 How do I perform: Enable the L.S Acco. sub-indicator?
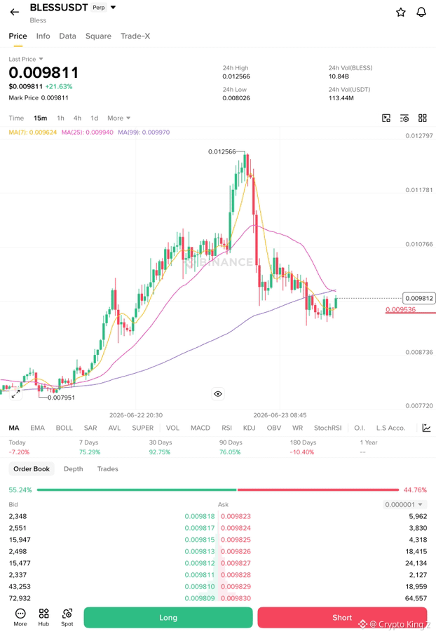coord(390,428)
